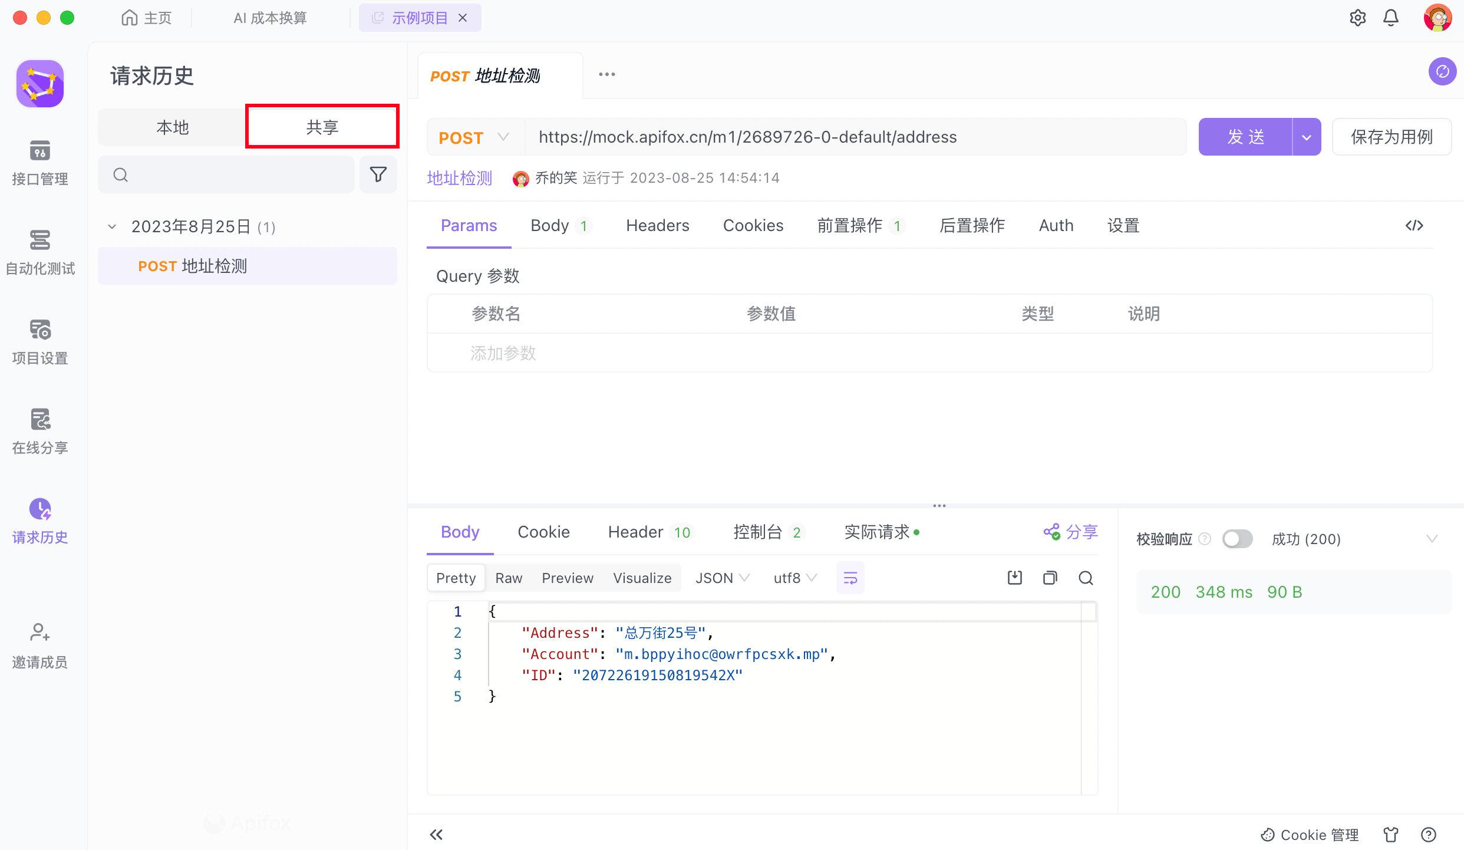The image size is (1464, 850).
Task: Select the Raw response view
Action: pyautogui.click(x=508, y=578)
